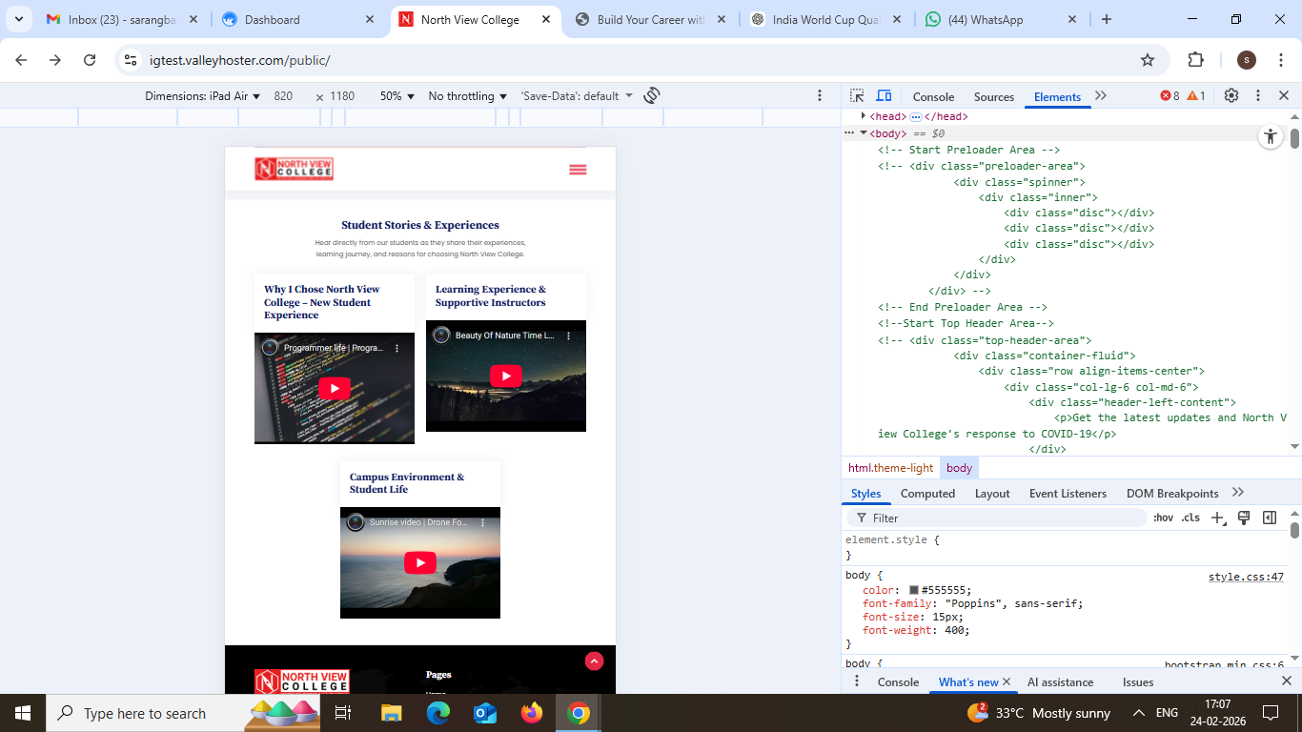
Task: Play the Programmer life video
Action: pos(334,388)
